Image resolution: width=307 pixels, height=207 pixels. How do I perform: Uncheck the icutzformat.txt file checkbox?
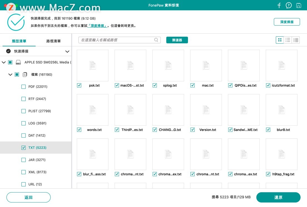tap(268, 85)
